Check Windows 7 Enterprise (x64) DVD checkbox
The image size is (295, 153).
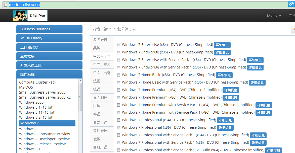(x=118, y=45)
